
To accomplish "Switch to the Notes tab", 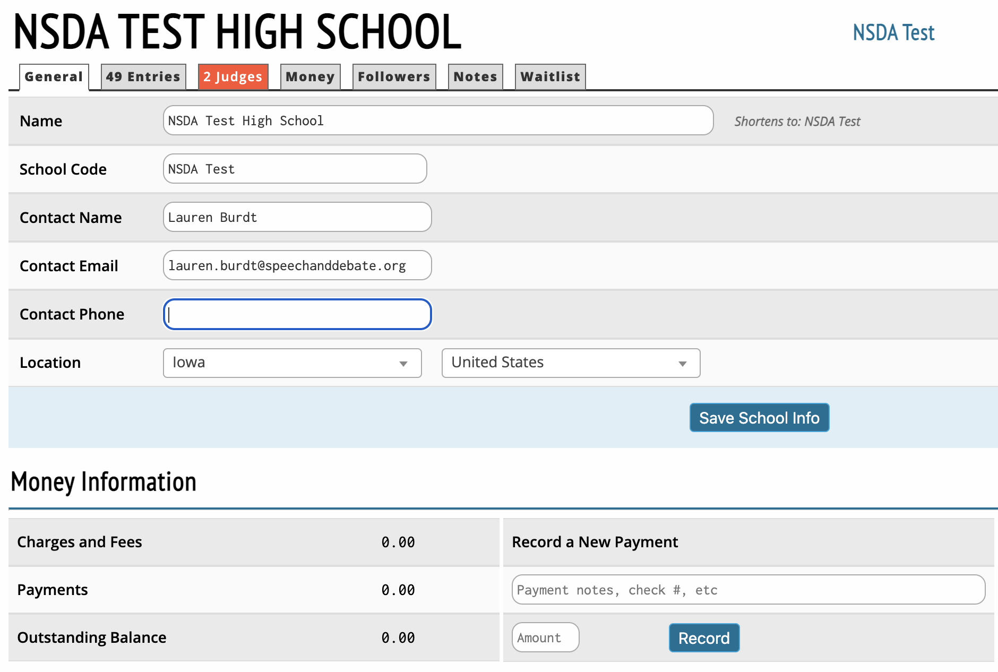I will click(475, 77).
